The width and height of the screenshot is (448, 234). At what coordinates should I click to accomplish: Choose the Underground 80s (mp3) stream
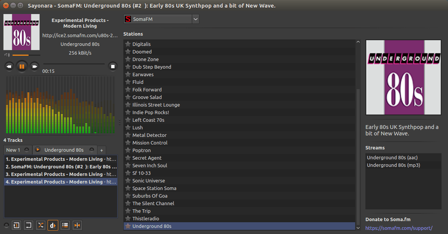pyautogui.click(x=403, y=165)
